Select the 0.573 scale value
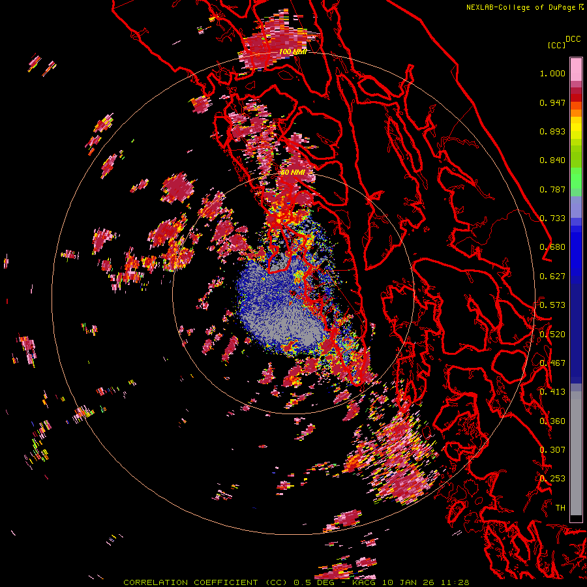 point(552,305)
